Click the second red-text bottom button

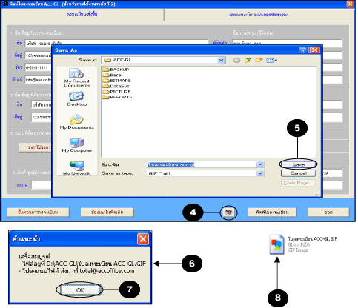pyautogui.click(x=107, y=212)
